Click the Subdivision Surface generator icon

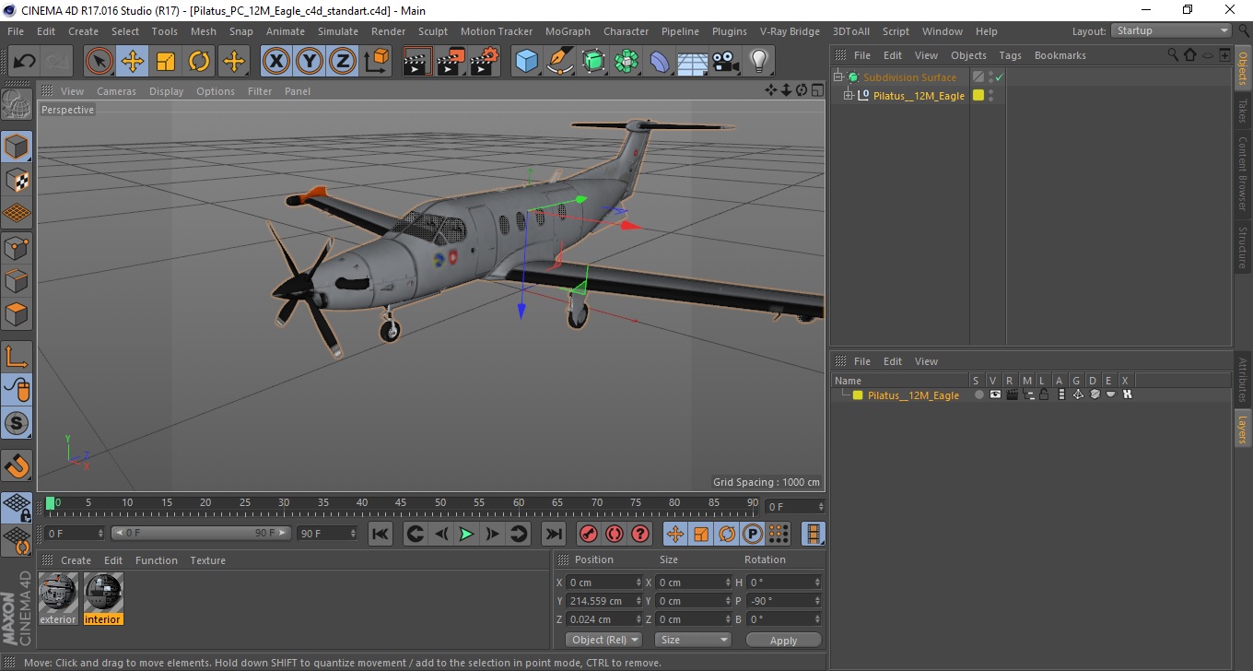pos(593,62)
